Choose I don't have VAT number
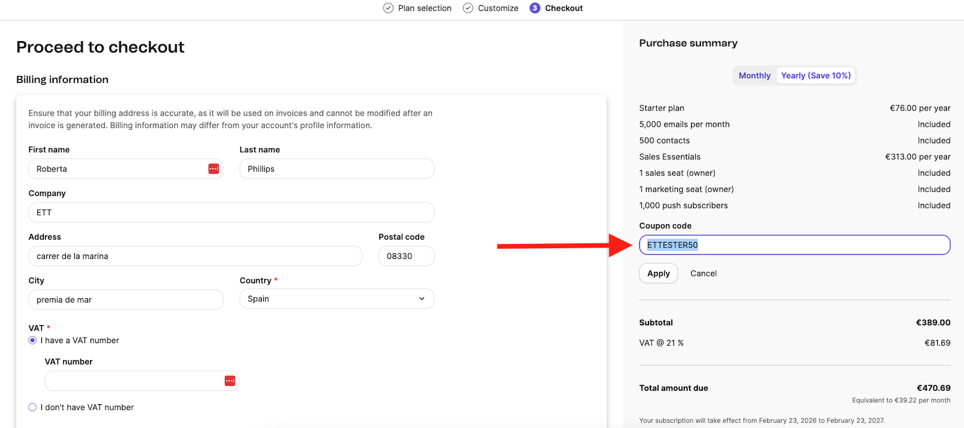This screenshot has width=964, height=428. (x=32, y=407)
